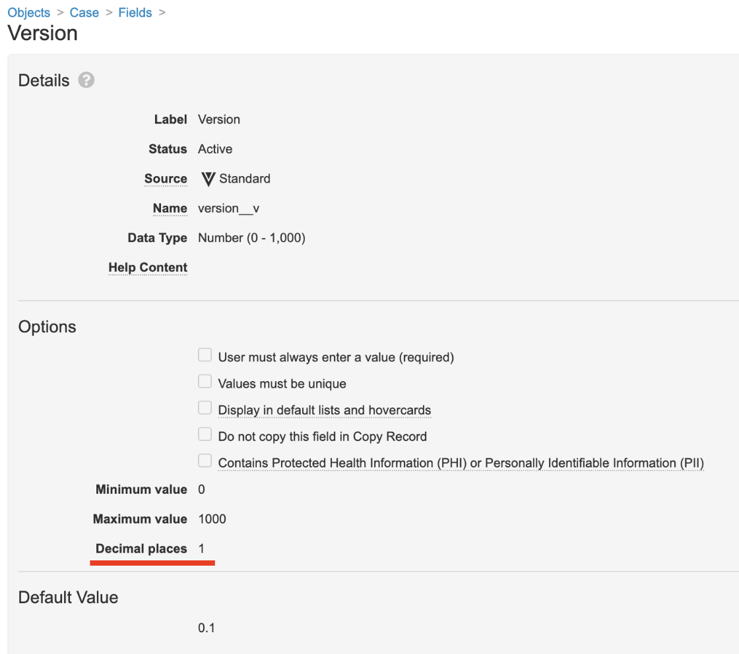Click the underlined Source label

click(x=166, y=179)
